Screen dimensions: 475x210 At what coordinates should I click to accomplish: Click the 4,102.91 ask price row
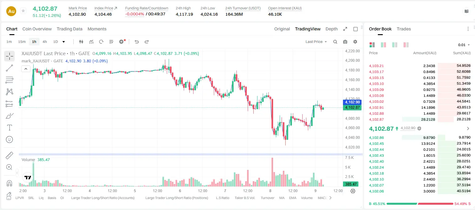(420, 108)
